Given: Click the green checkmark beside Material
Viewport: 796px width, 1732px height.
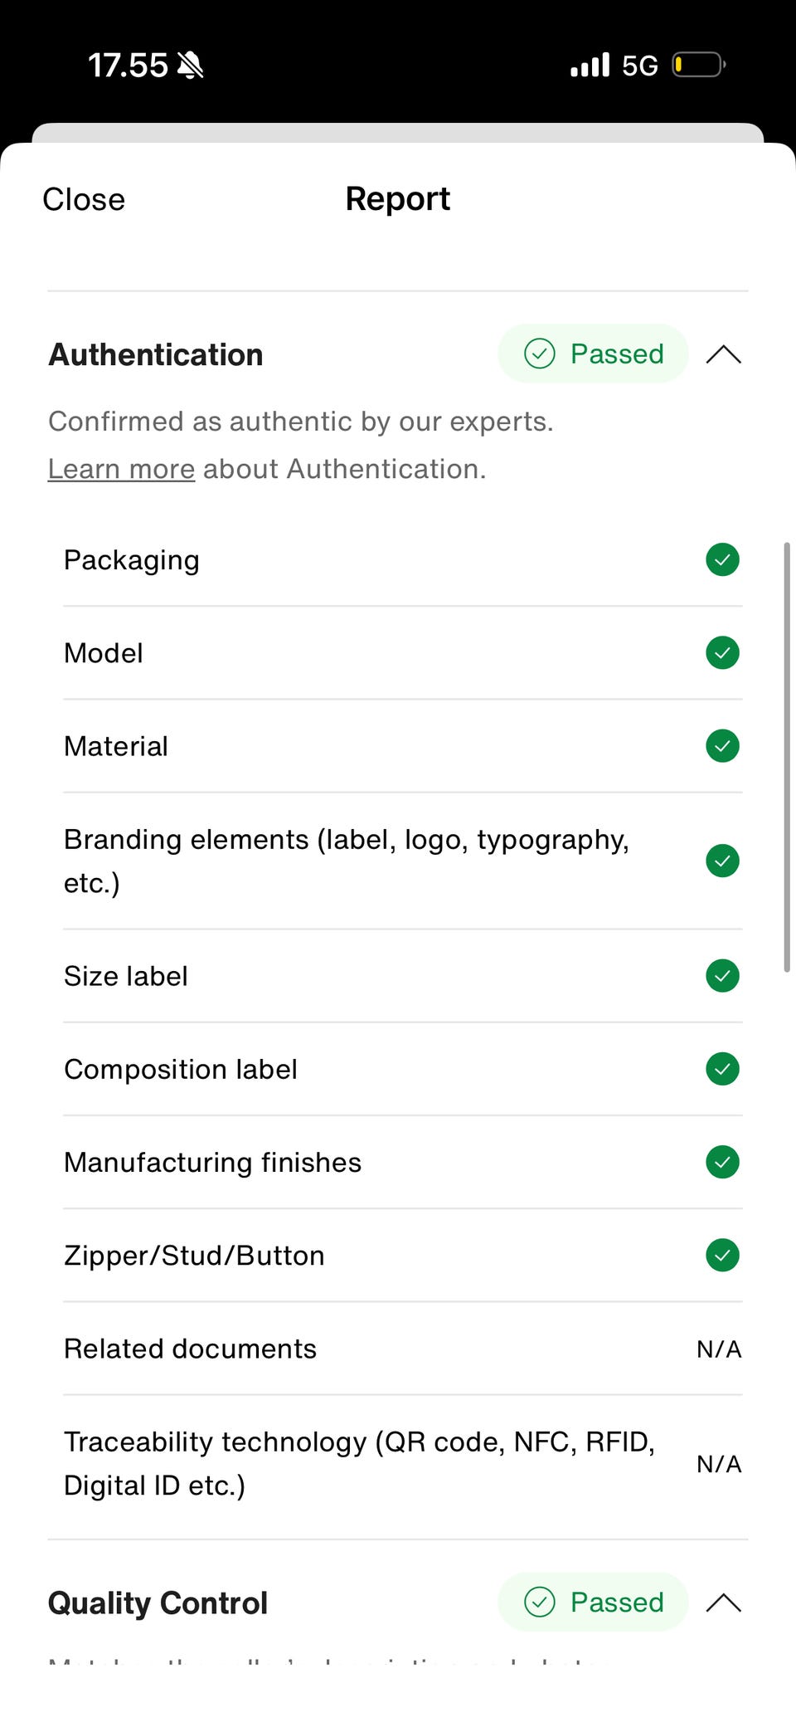Looking at the screenshot, I should [722, 745].
